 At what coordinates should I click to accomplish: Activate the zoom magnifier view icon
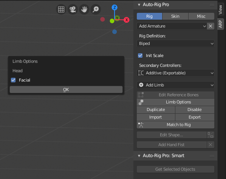[96, 9]
